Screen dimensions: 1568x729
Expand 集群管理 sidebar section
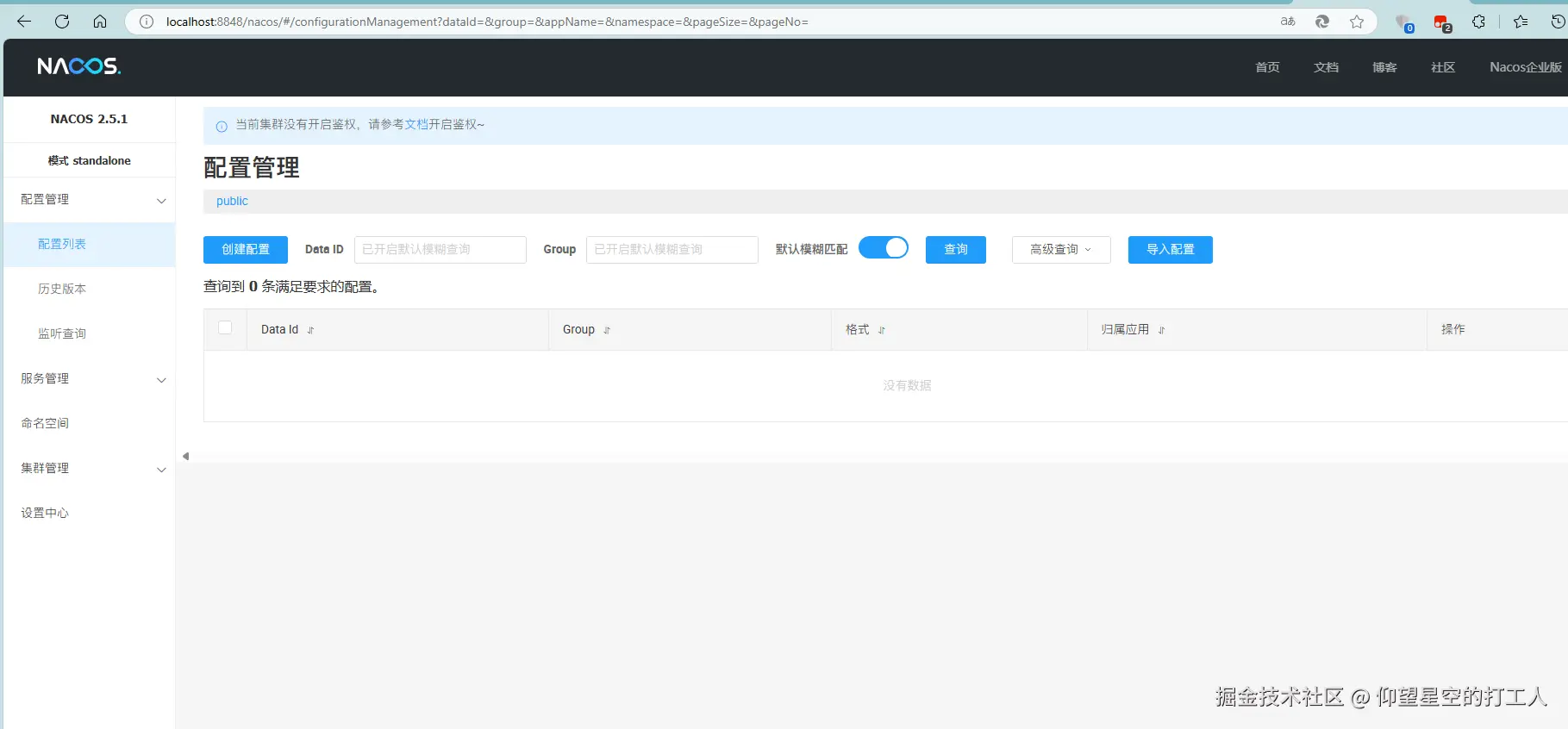(89, 469)
